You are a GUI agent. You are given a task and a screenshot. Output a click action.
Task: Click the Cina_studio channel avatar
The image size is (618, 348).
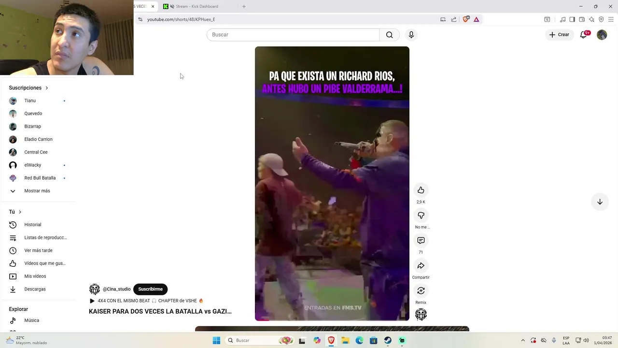(x=95, y=289)
